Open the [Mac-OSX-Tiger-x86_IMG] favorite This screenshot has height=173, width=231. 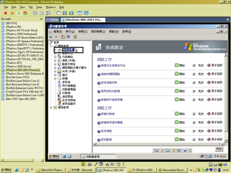point(21,99)
